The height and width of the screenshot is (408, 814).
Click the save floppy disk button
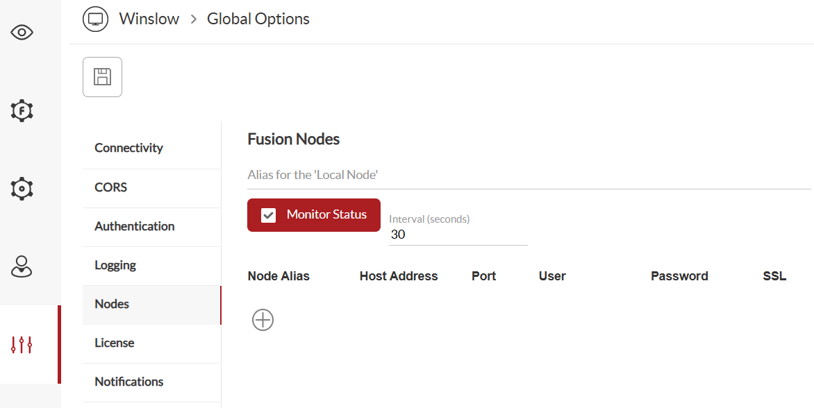[x=102, y=77]
